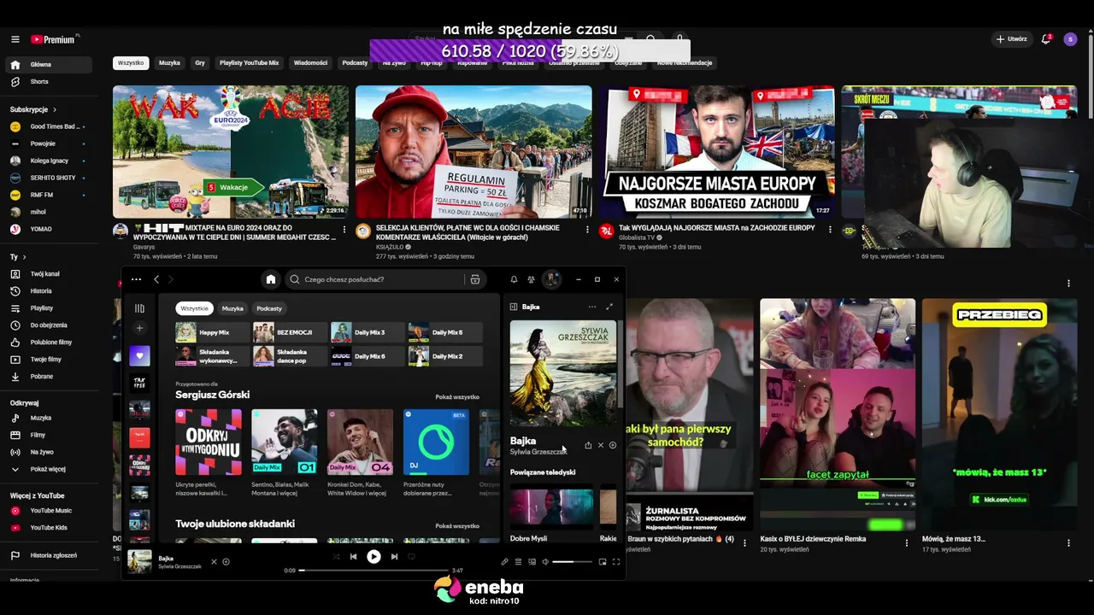This screenshot has height=615, width=1094.
Task: Select the Wszystko chip on YouTube
Action: click(131, 63)
